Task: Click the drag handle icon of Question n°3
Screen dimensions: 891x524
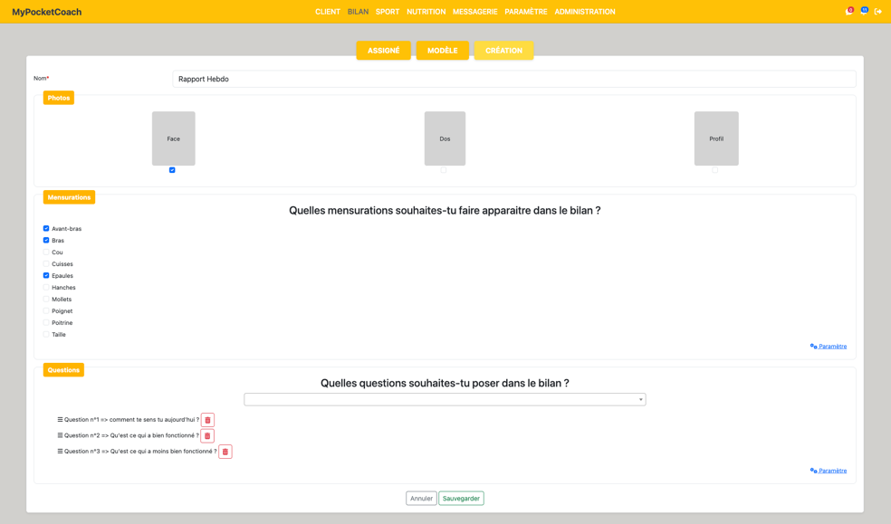Action: click(x=60, y=452)
